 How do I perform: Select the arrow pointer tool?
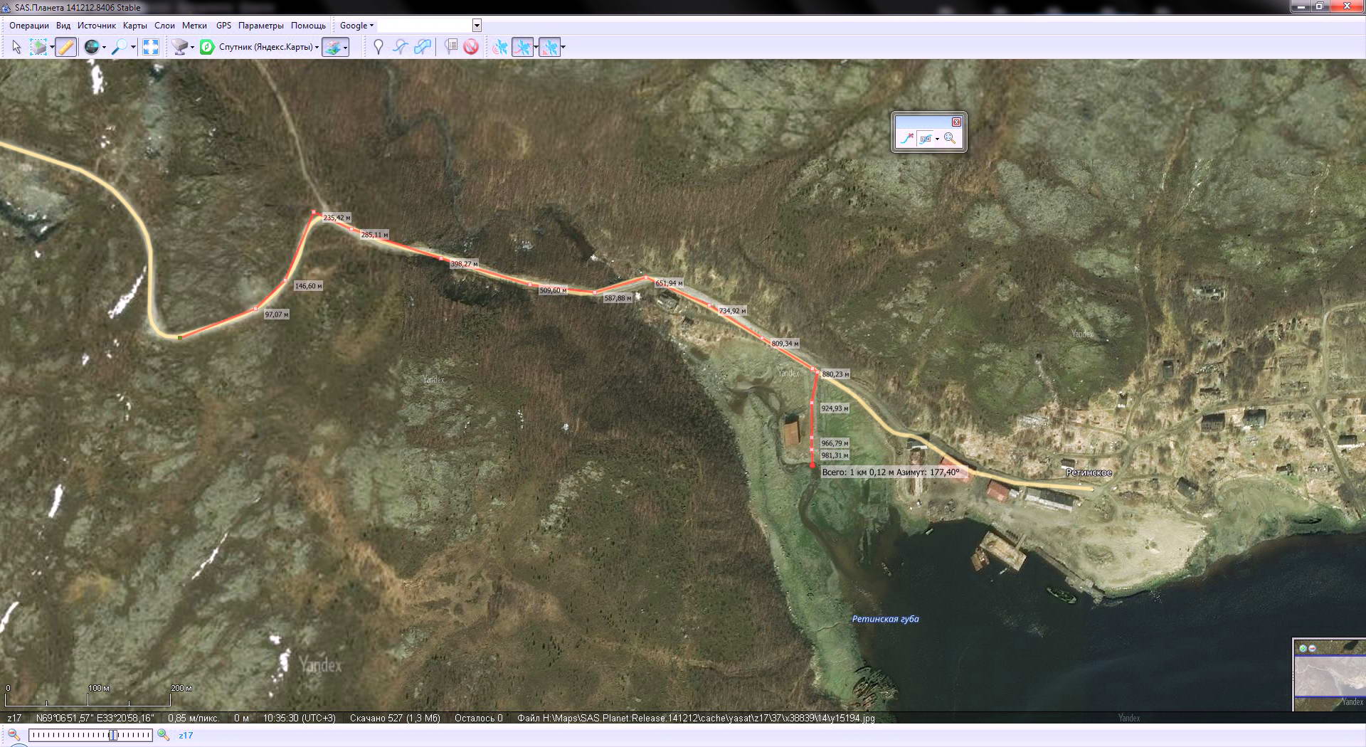pyautogui.click(x=16, y=47)
